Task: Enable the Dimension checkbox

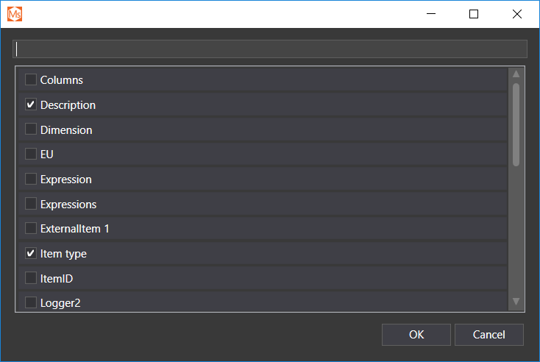Action: (31, 129)
